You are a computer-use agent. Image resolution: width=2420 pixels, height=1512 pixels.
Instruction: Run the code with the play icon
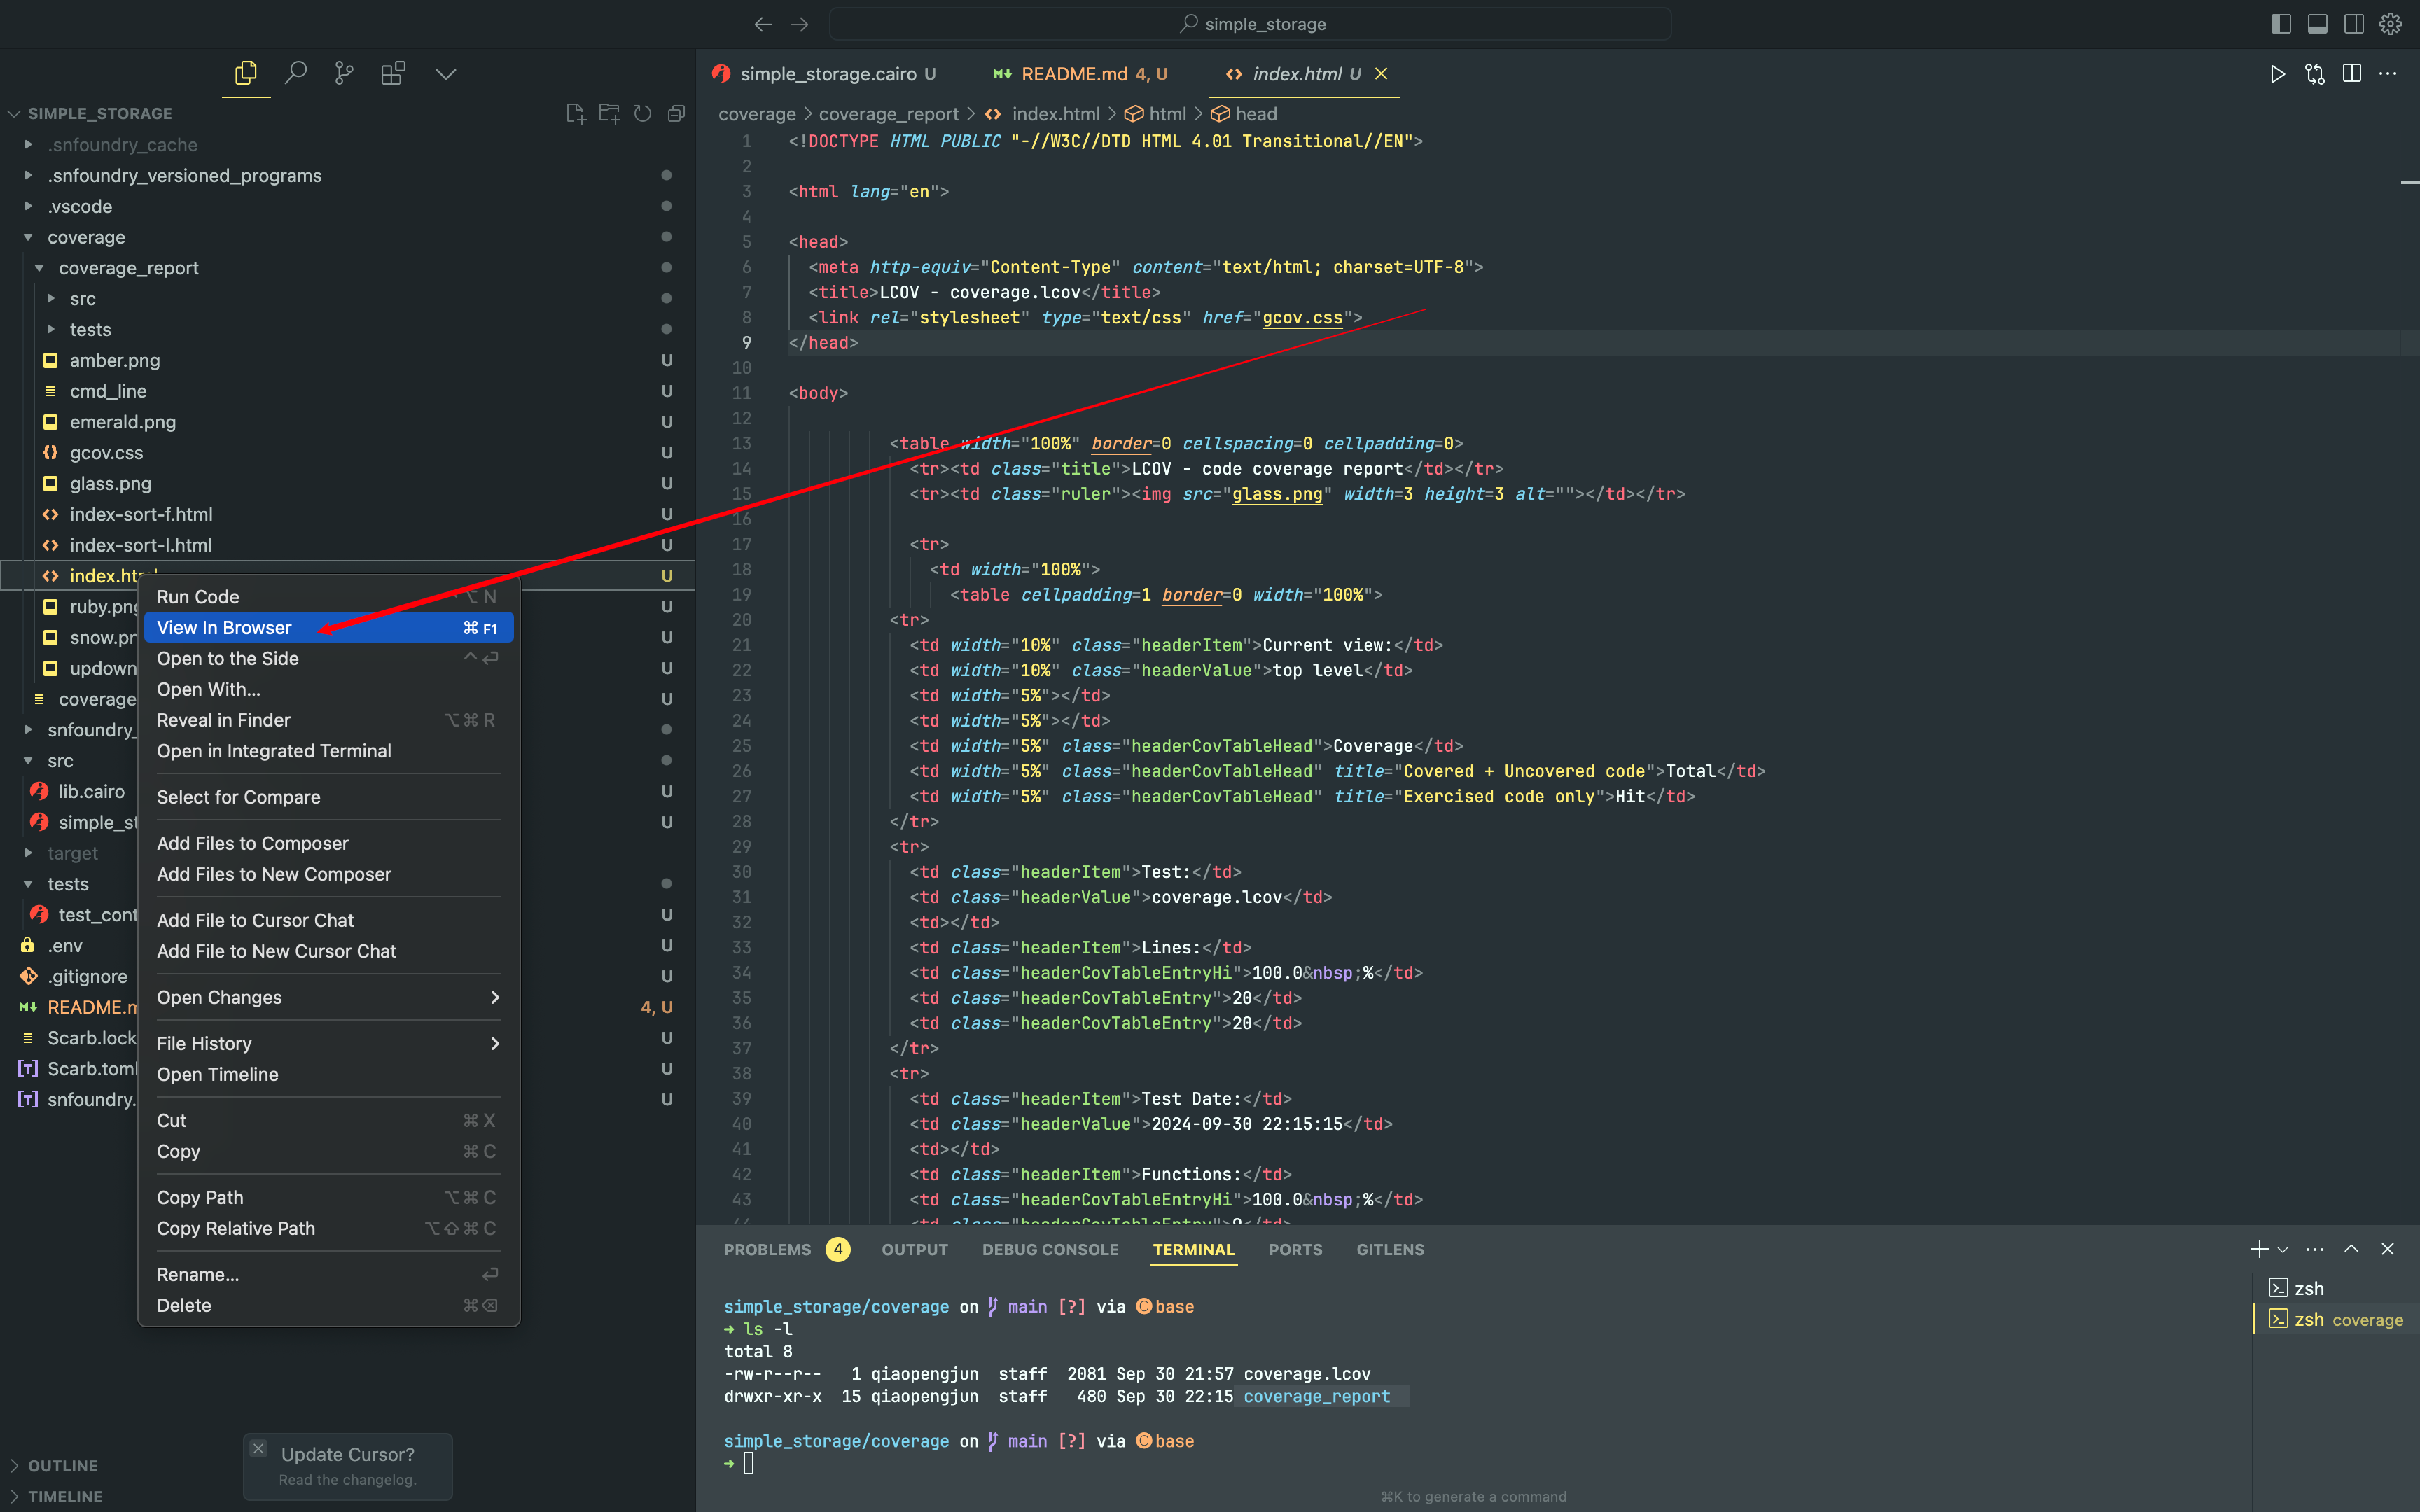(x=2278, y=74)
